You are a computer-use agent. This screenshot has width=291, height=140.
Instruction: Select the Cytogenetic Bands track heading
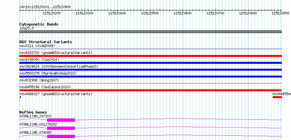[39, 24]
